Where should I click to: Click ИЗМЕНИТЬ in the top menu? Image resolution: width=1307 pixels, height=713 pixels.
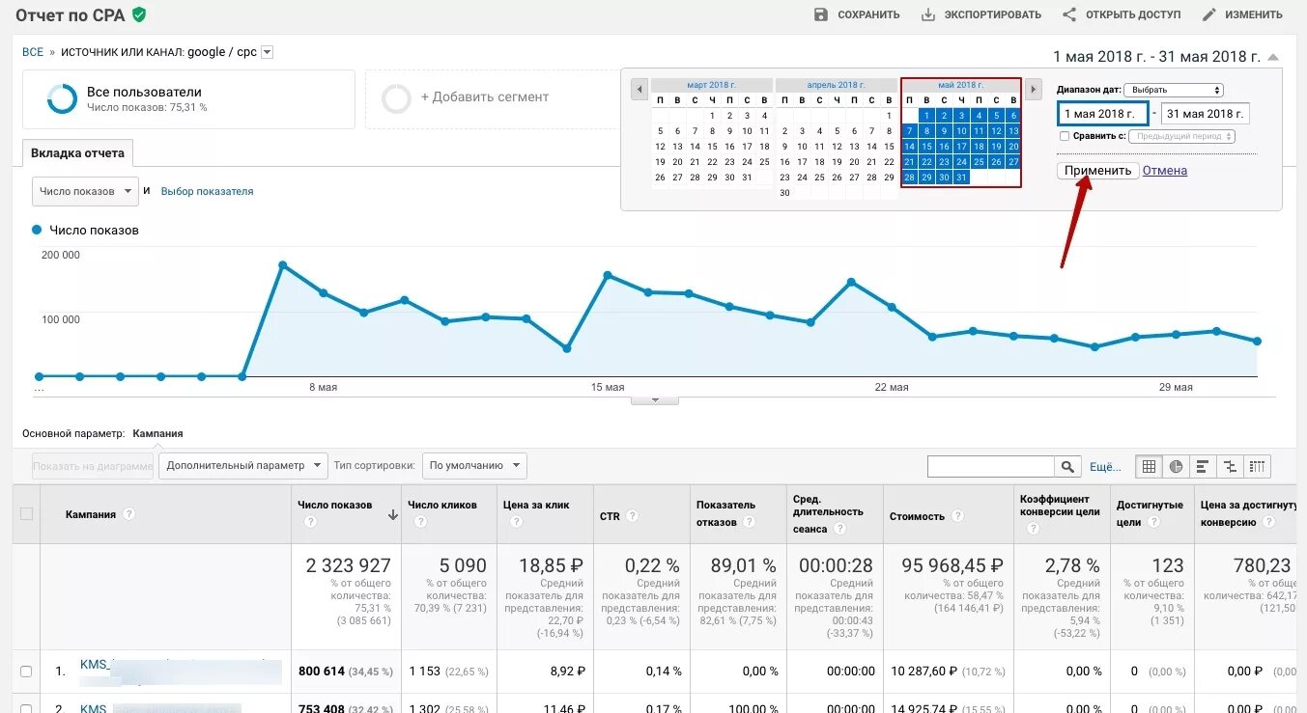pyautogui.click(x=1254, y=14)
